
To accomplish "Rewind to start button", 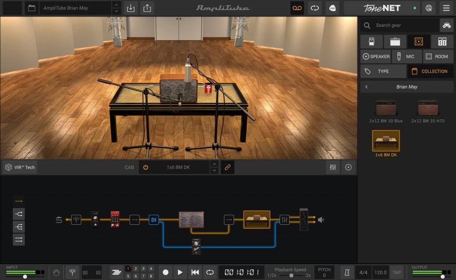I will 195,272.
